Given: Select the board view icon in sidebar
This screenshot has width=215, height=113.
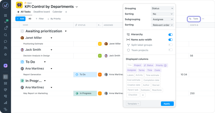Looking at the screenshot, I should (x=5, y=90).
